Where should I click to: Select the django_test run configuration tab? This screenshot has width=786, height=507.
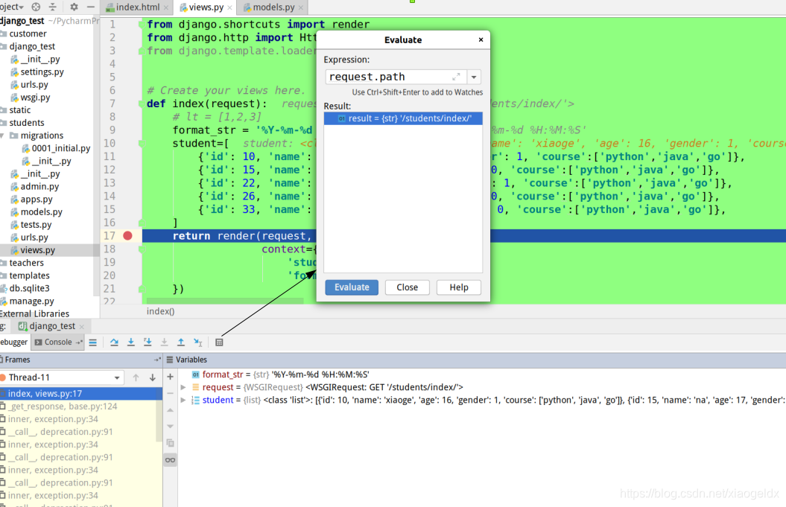tap(51, 326)
